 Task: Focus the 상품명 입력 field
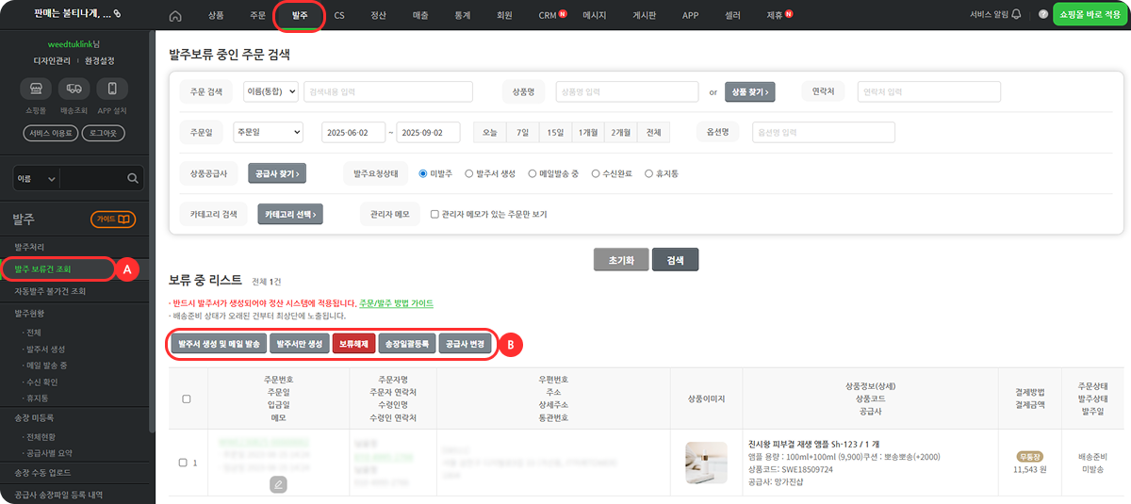coord(627,91)
